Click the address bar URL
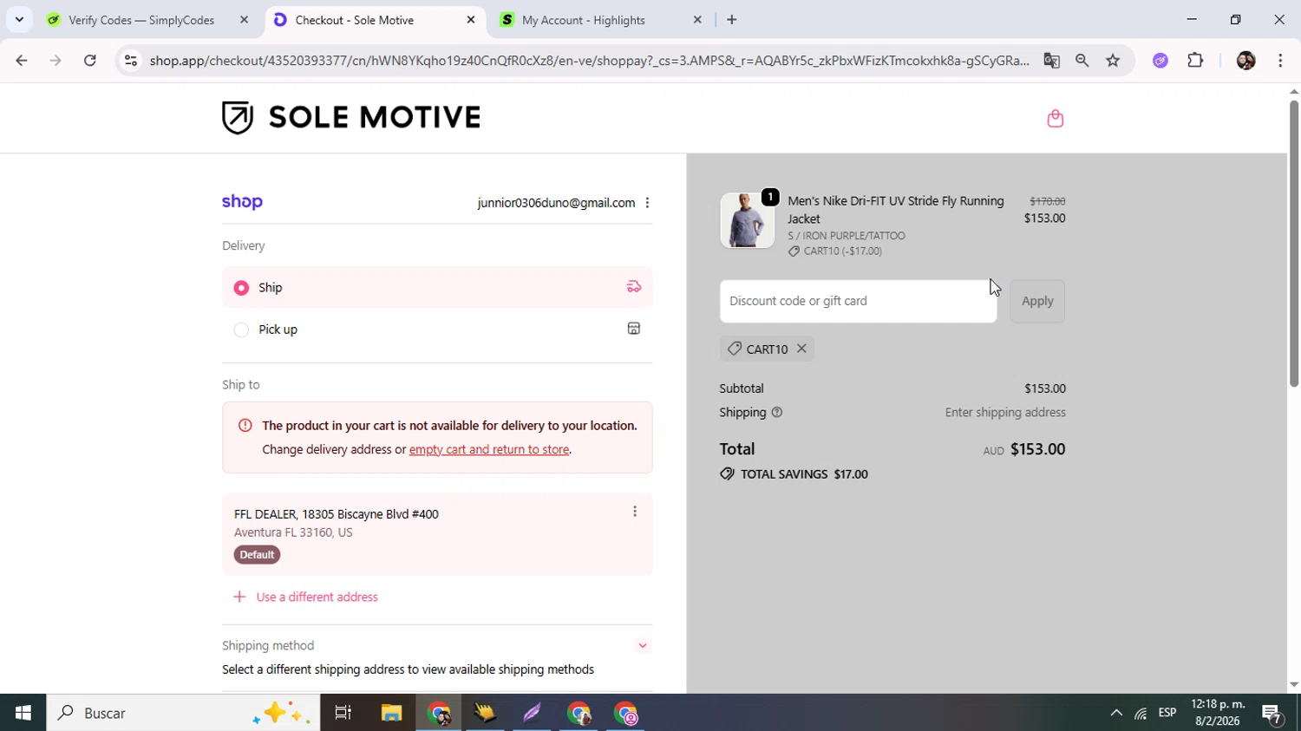Viewport: 1301px width, 731px height. coord(590,61)
